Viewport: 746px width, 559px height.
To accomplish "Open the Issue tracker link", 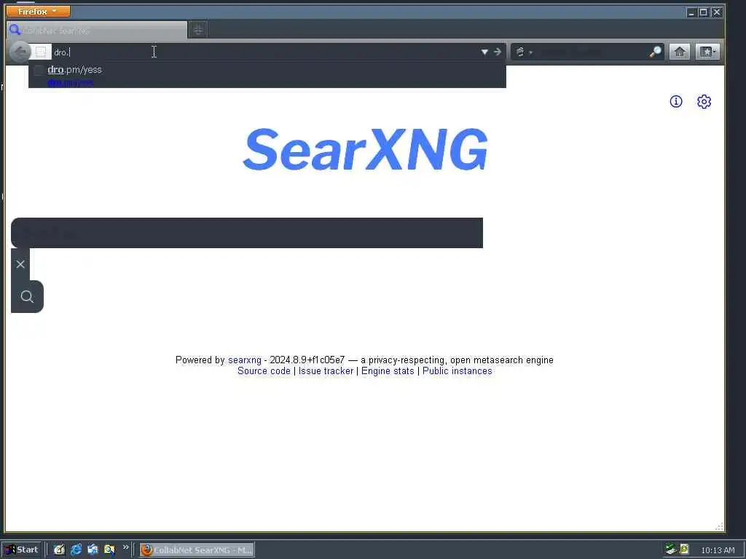I will [326, 370].
